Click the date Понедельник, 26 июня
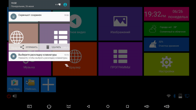This screenshot has height=110, width=196. click(22, 6)
